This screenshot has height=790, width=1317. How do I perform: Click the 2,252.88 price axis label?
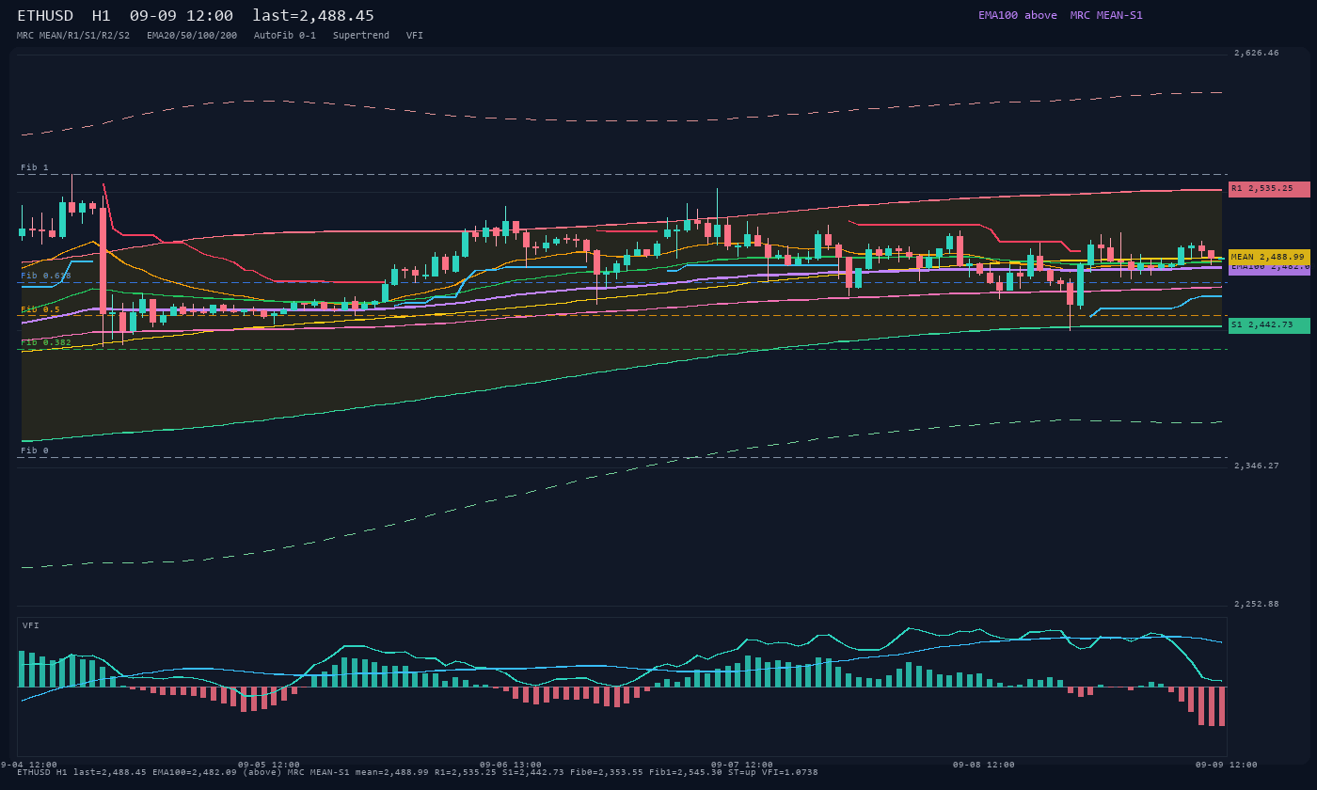[1257, 604]
